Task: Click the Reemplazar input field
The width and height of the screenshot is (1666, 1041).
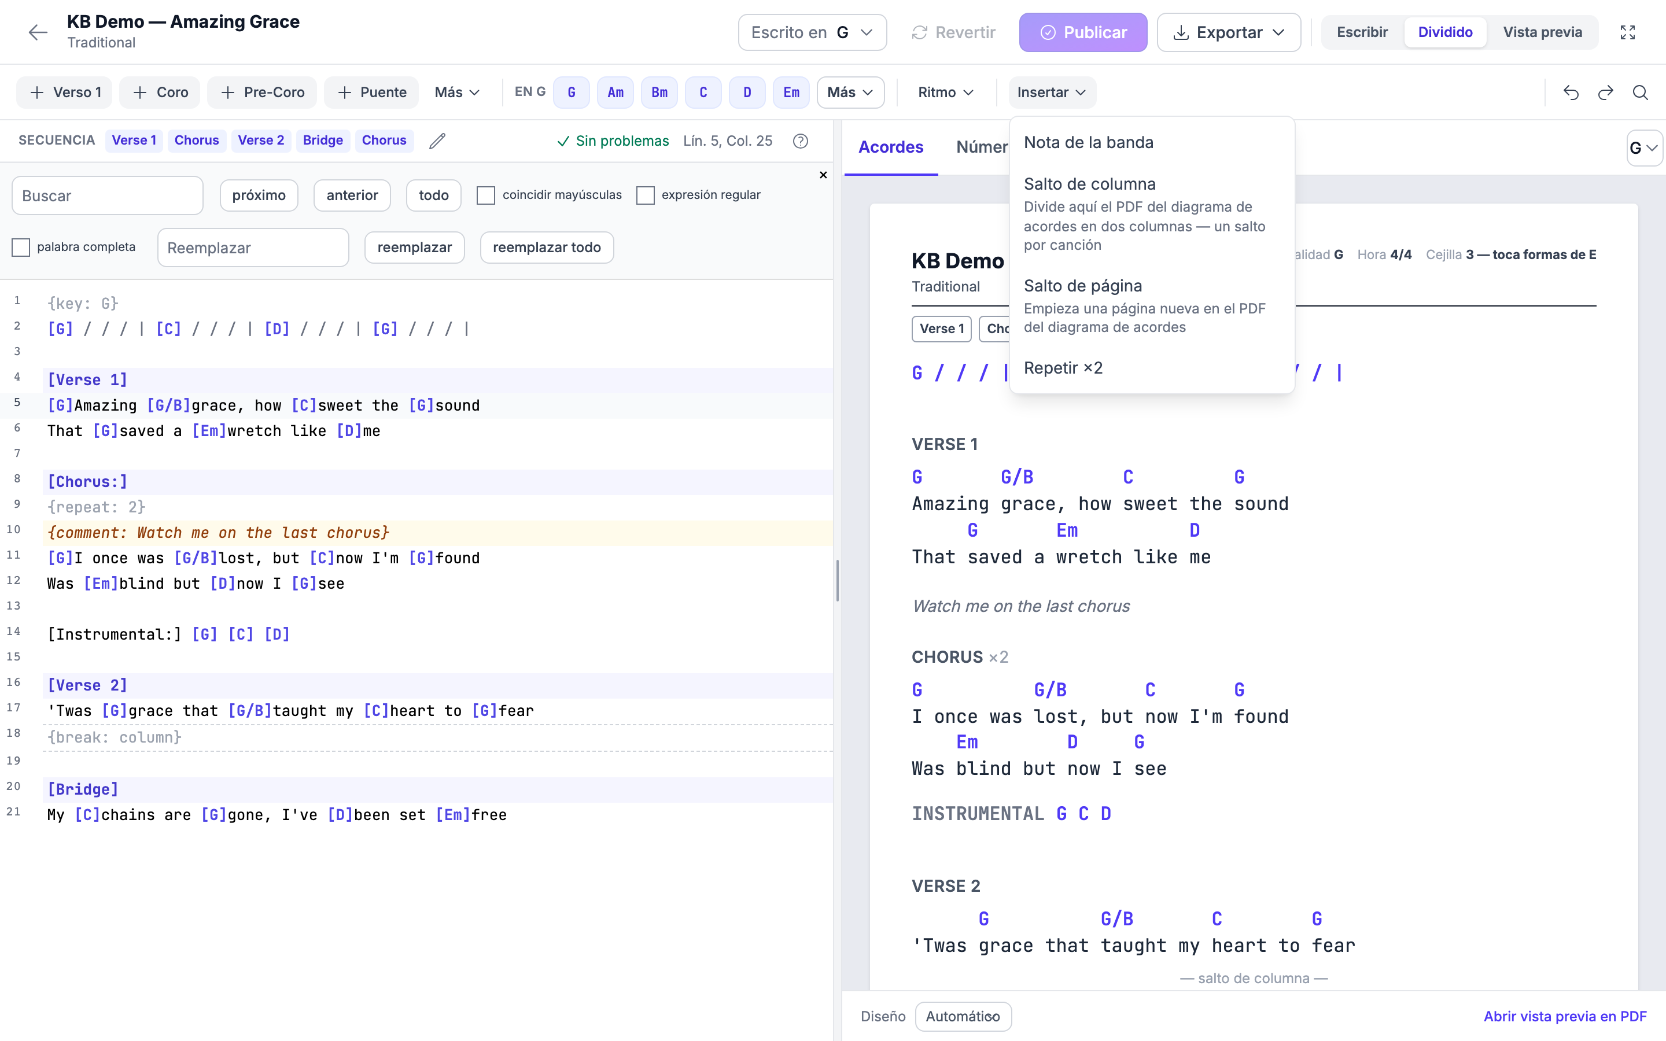Action: point(253,247)
